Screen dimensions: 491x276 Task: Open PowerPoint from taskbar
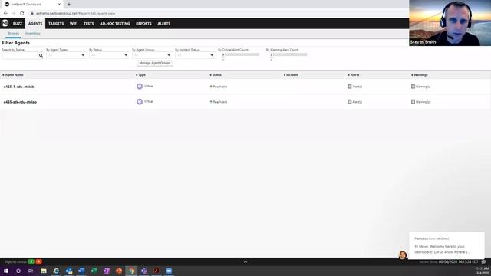119,271
